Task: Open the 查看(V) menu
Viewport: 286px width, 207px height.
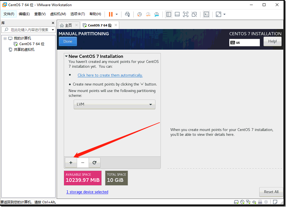Action: pyautogui.click(x=40, y=14)
